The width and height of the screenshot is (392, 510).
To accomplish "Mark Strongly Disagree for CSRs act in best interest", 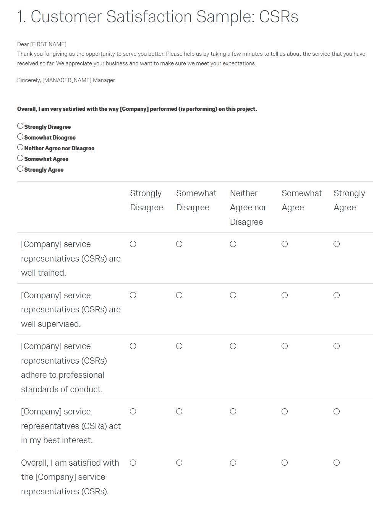I will [x=133, y=411].
